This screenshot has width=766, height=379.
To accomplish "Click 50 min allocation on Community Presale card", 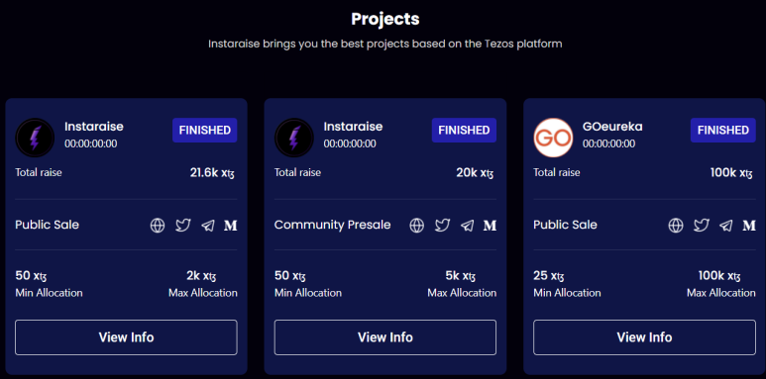I will click(x=290, y=276).
